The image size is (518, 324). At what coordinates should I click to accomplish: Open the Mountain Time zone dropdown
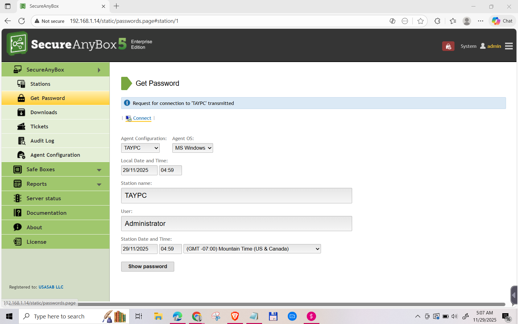point(252,249)
